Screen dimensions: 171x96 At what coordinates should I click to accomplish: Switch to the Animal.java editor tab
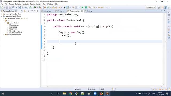[x=46, y=11]
